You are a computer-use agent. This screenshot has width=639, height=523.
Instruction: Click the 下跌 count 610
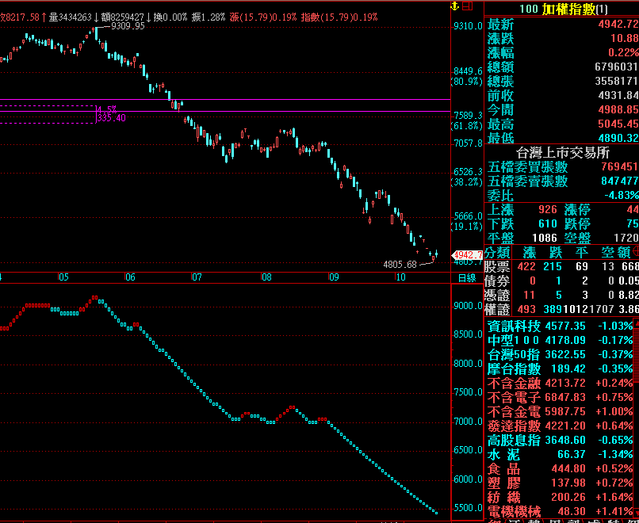pos(548,224)
